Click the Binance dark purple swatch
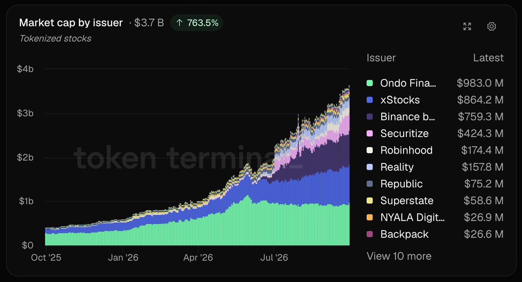Viewport: 522px width, 282px height. 370,117
